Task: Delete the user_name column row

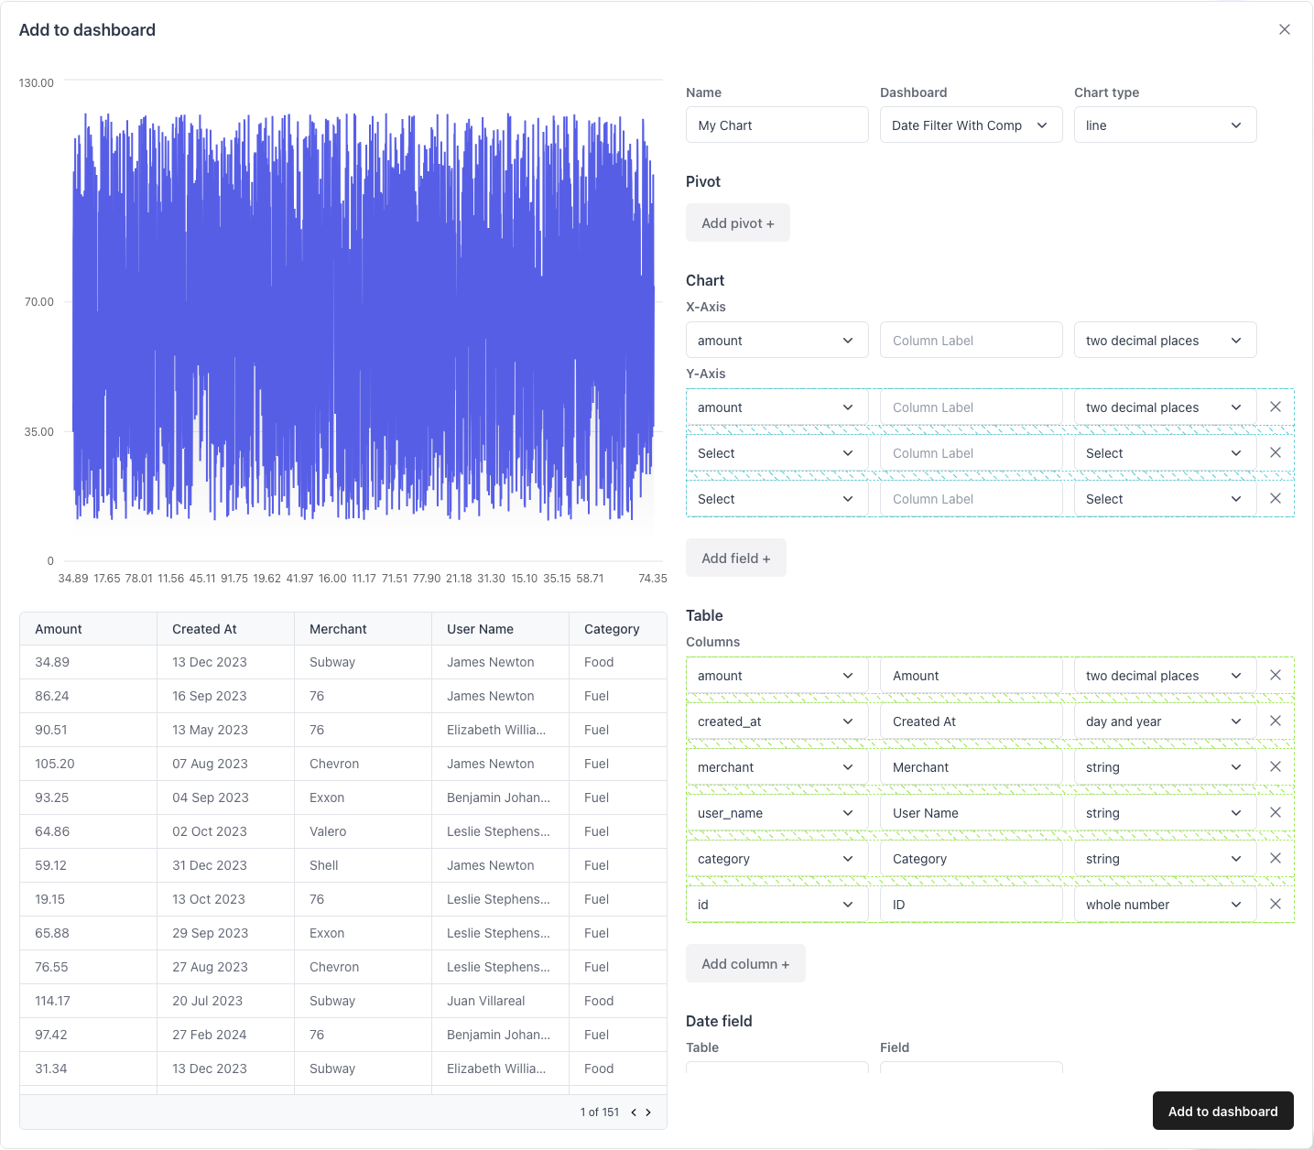Action: (1275, 812)
